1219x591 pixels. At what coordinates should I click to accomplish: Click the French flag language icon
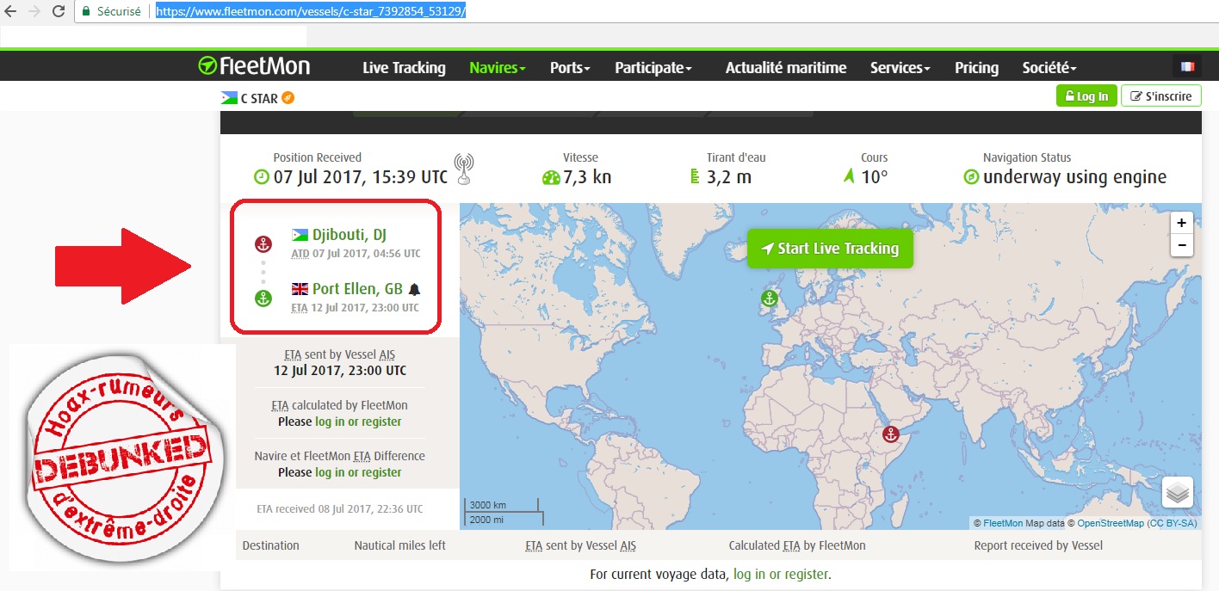(x=1188, y=67)
